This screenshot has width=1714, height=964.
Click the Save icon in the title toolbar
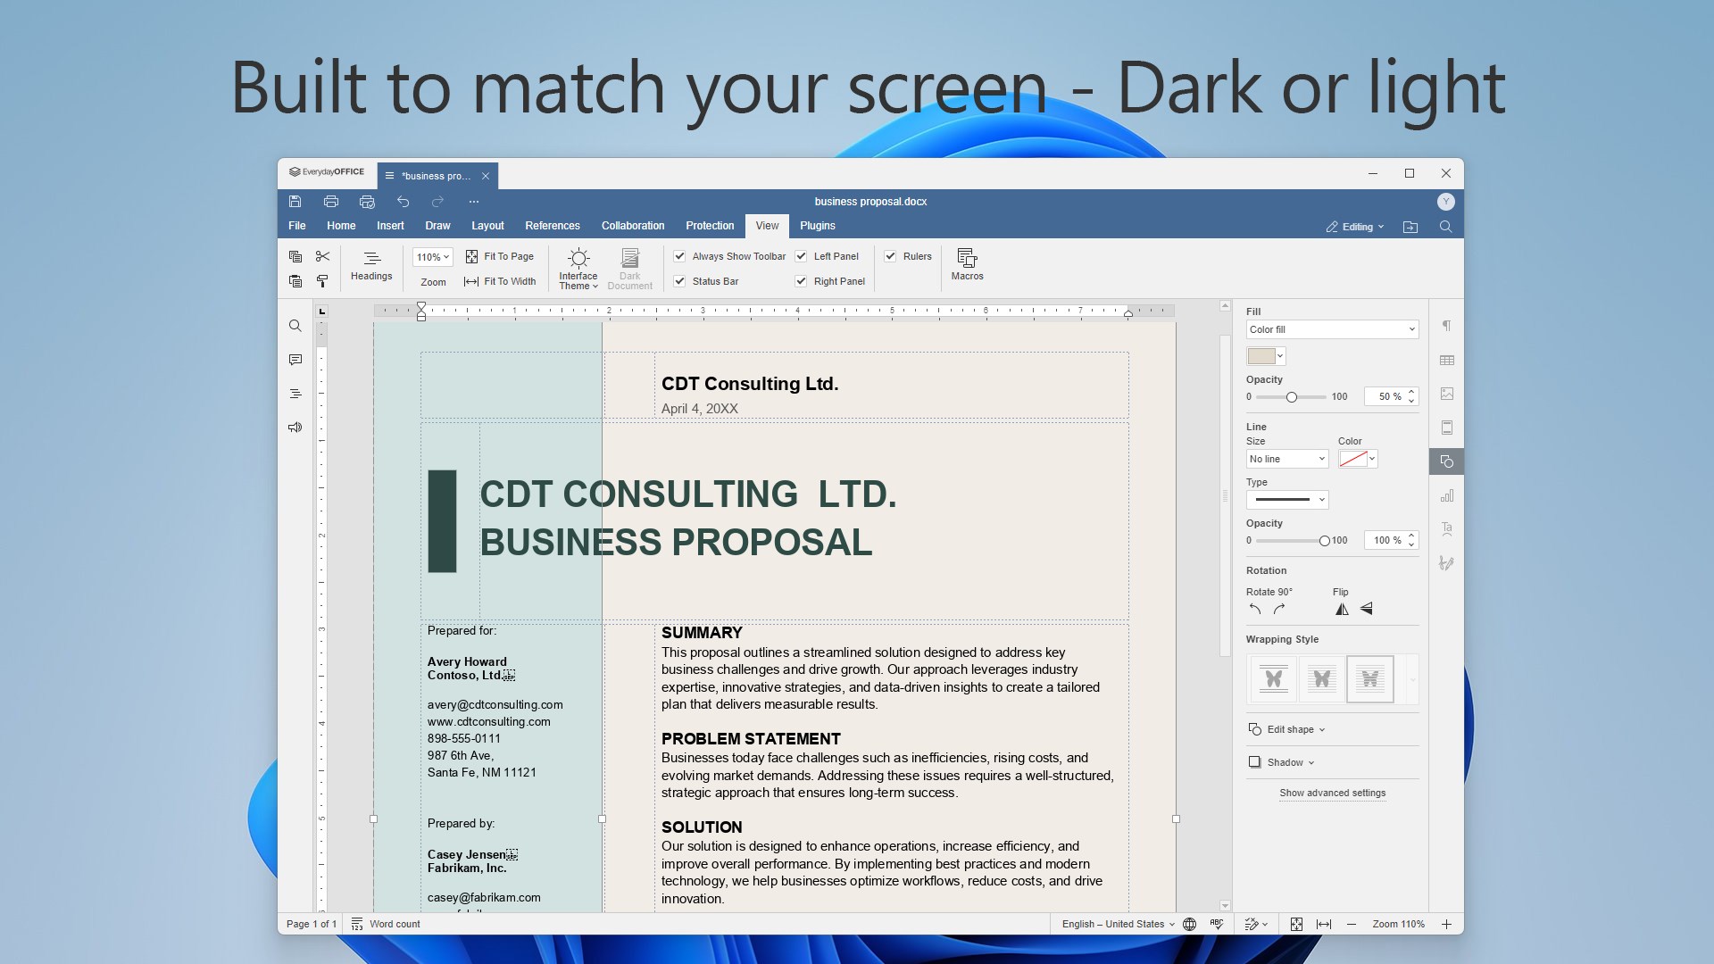[295, 202]
